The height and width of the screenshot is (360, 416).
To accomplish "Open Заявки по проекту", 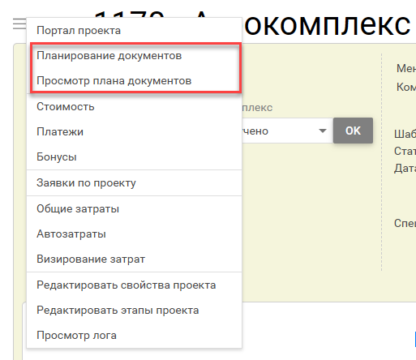I will click(134, 182).
